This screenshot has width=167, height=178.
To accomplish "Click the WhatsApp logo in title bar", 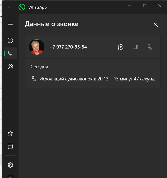I will pyautogui.click(x=22, y=7).
